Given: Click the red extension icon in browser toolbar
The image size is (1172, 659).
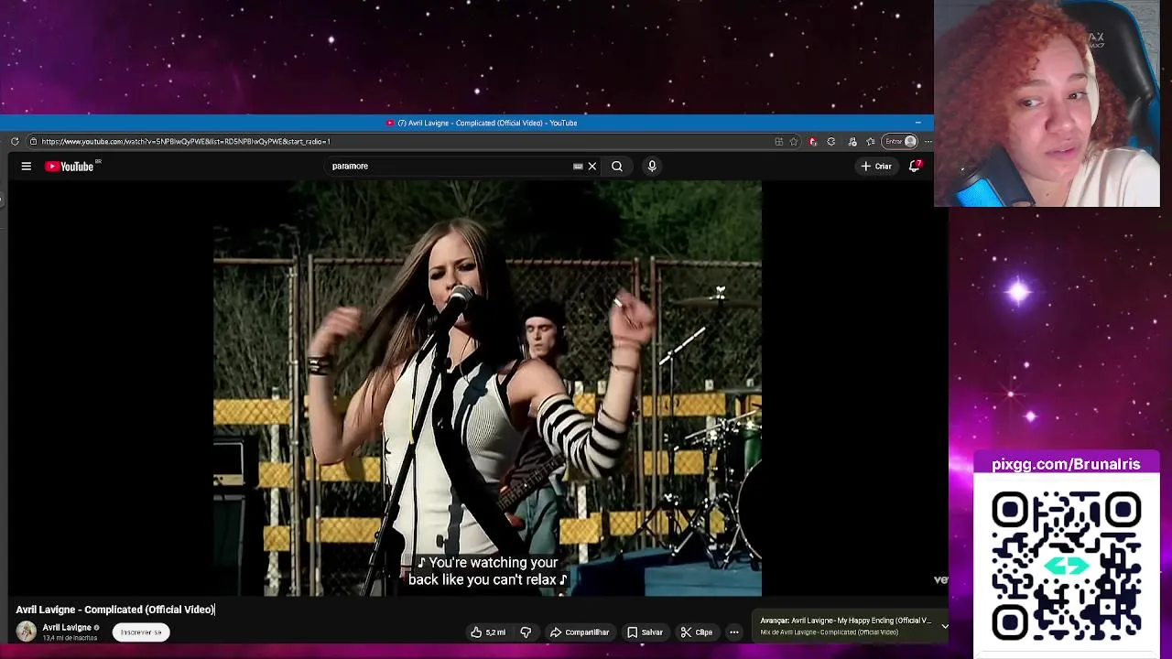Looking at the screenshot, I should click(x=812, y=141).
